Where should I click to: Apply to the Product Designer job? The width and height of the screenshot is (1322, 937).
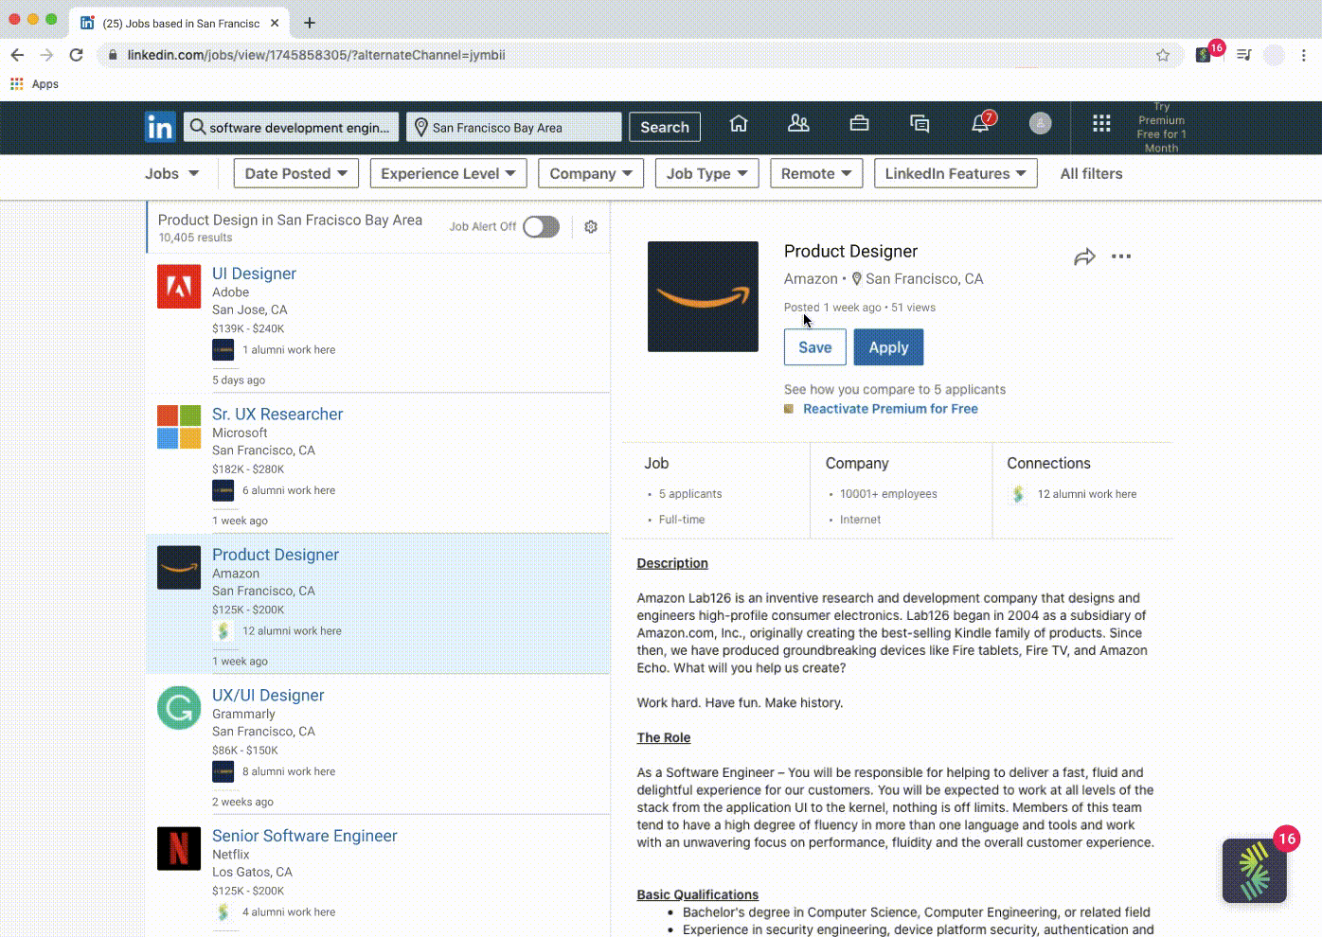coord(888,347)
